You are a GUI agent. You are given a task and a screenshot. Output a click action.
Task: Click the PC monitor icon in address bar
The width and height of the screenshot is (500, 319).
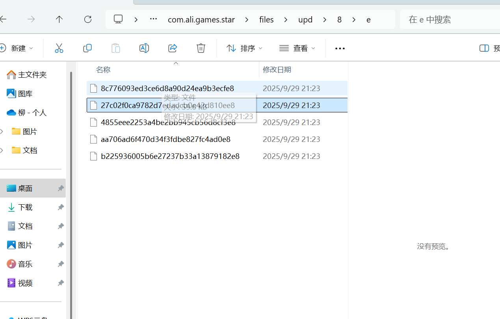pyautogui.click(x=118, y=19)
